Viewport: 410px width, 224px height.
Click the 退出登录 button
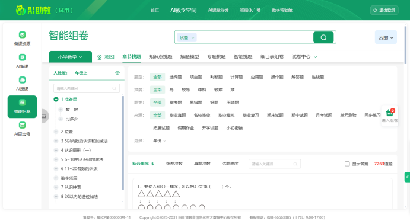[384, 10]
